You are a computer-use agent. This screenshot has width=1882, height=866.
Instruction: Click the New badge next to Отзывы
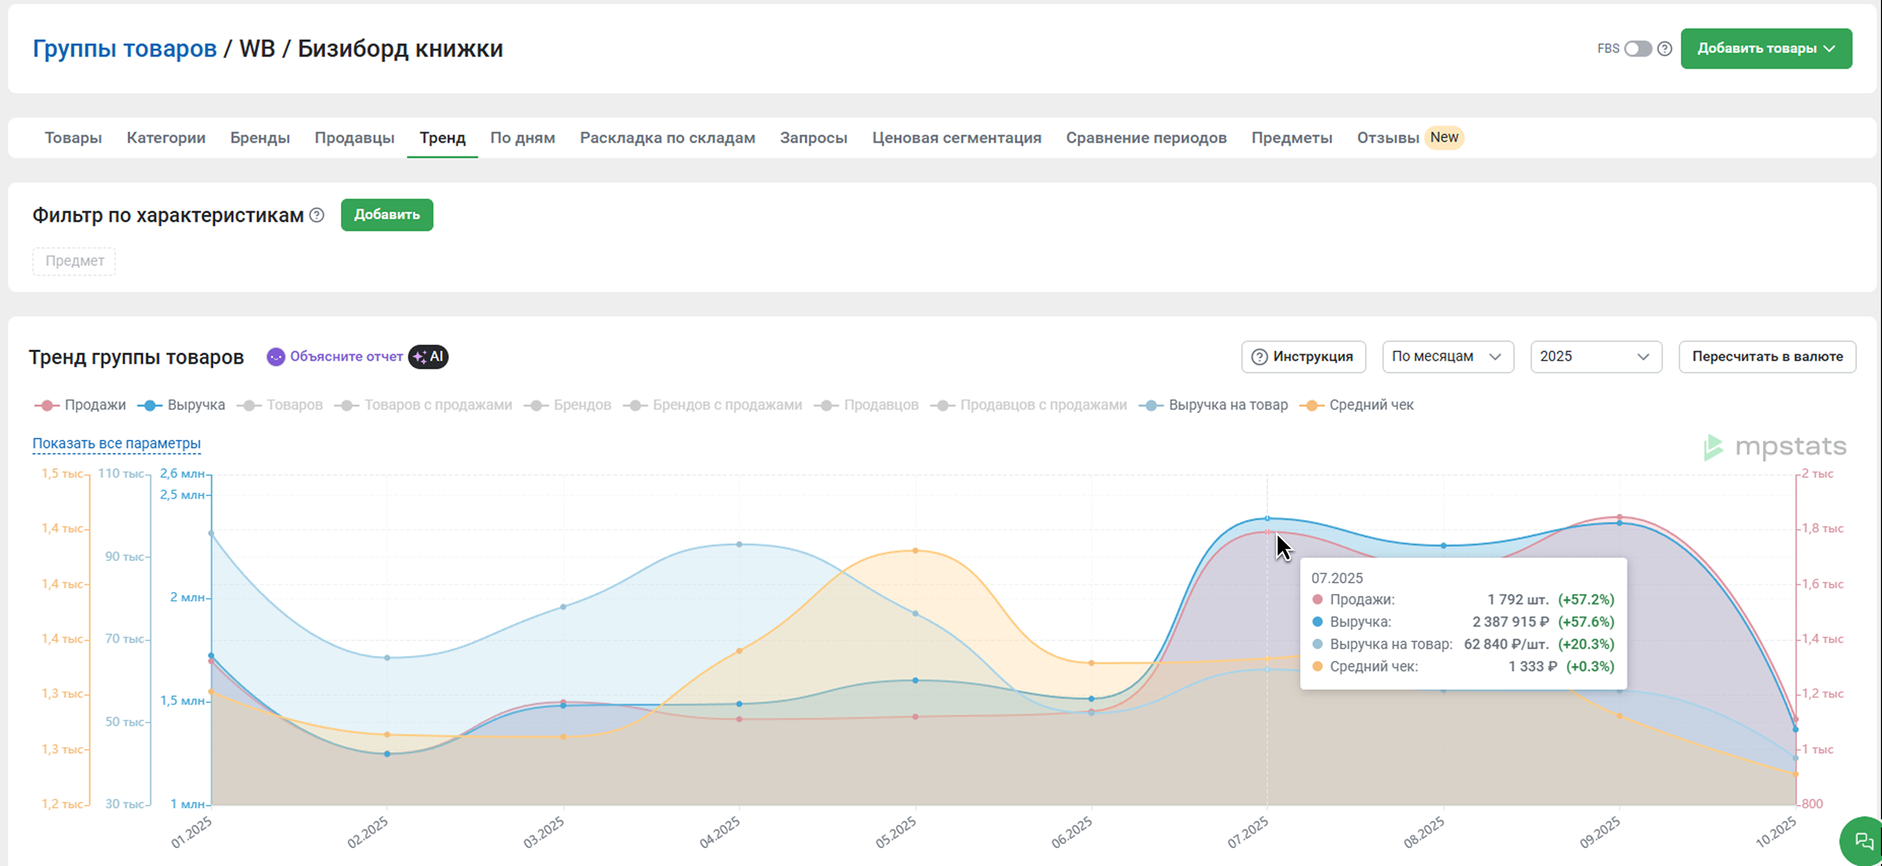(1443, 137)
